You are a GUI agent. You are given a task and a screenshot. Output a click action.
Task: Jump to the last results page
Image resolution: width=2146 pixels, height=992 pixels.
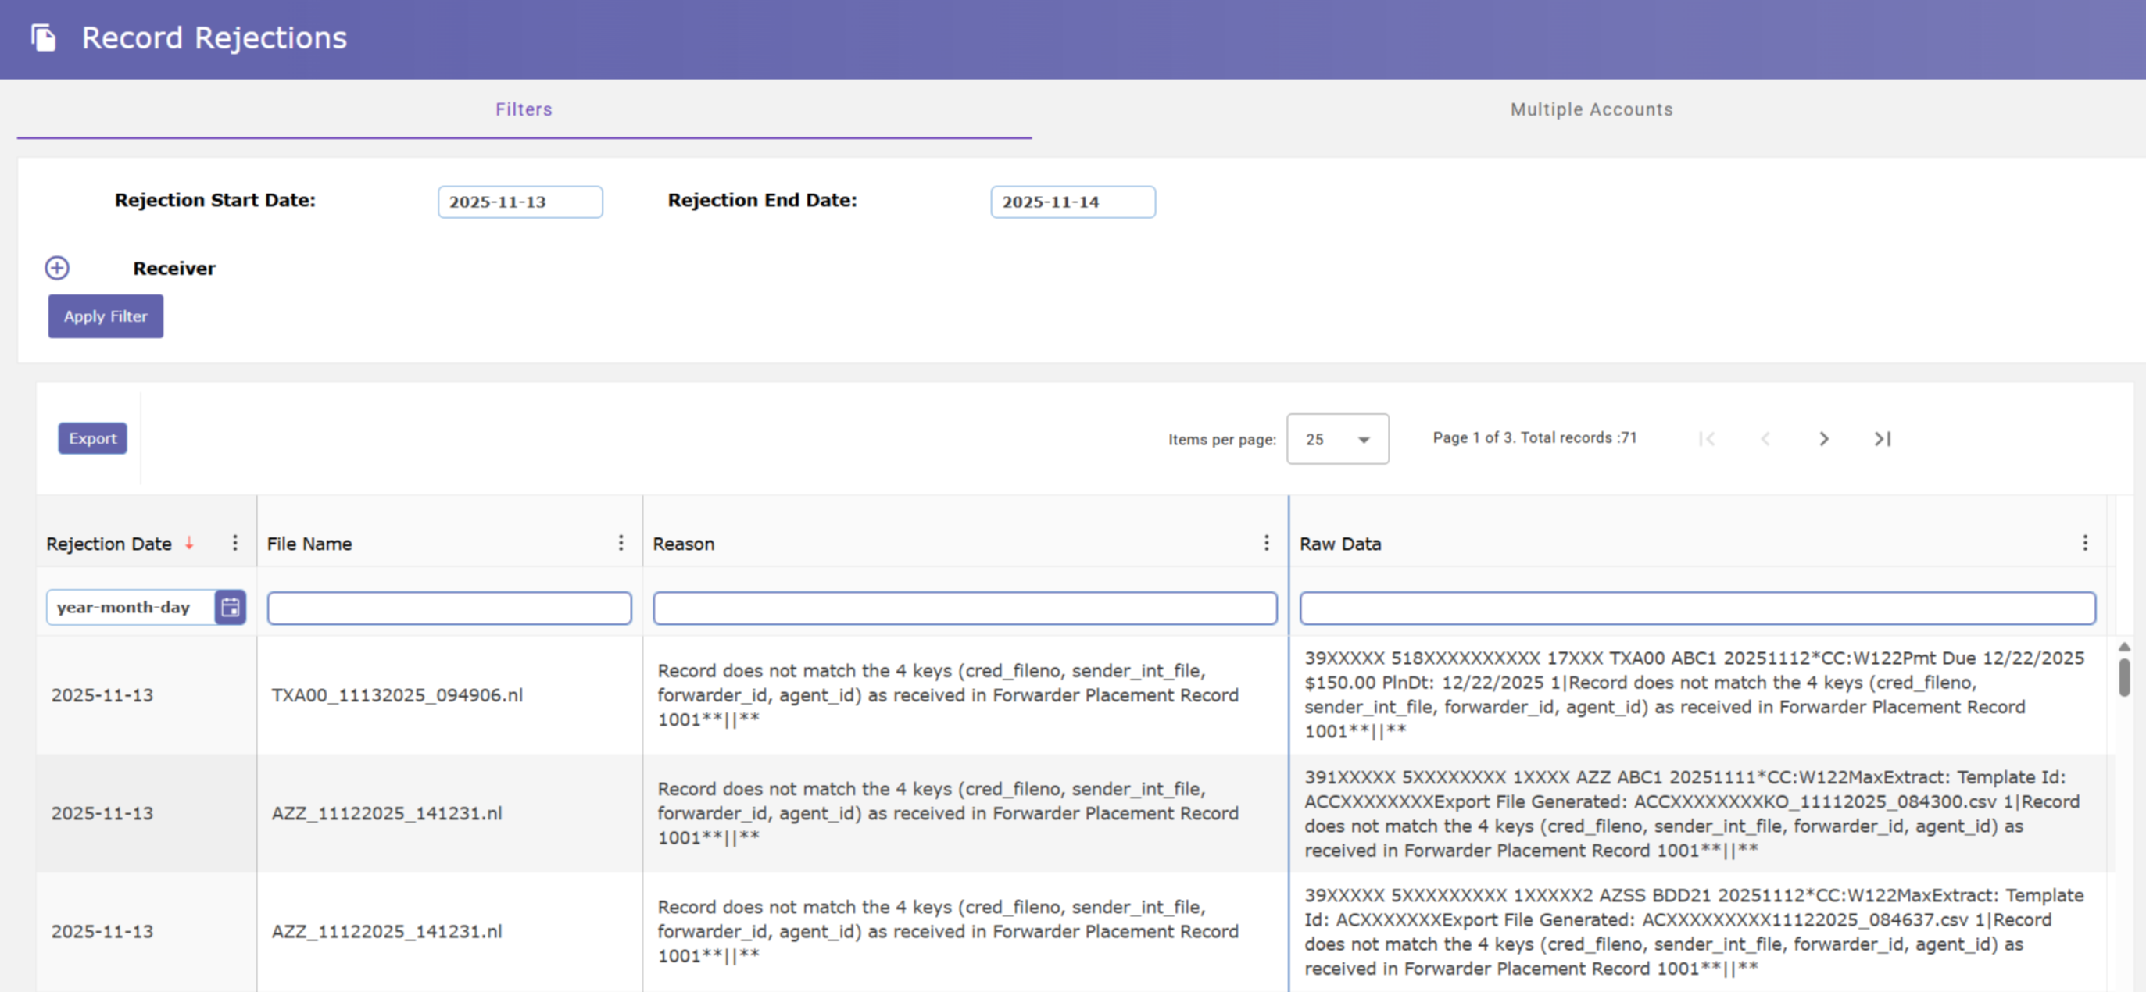pos(1882,439)
